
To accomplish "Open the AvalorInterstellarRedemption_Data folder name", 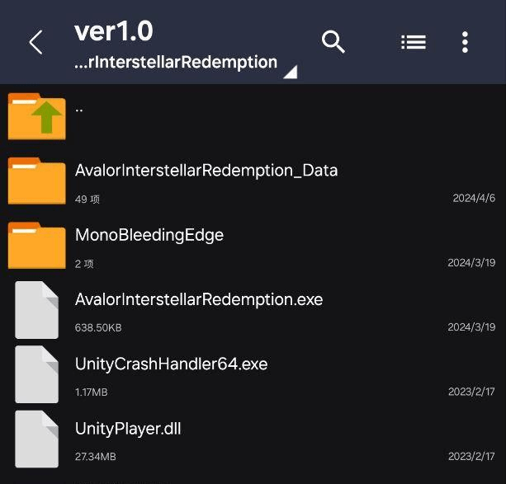I will tap(206, 171).
